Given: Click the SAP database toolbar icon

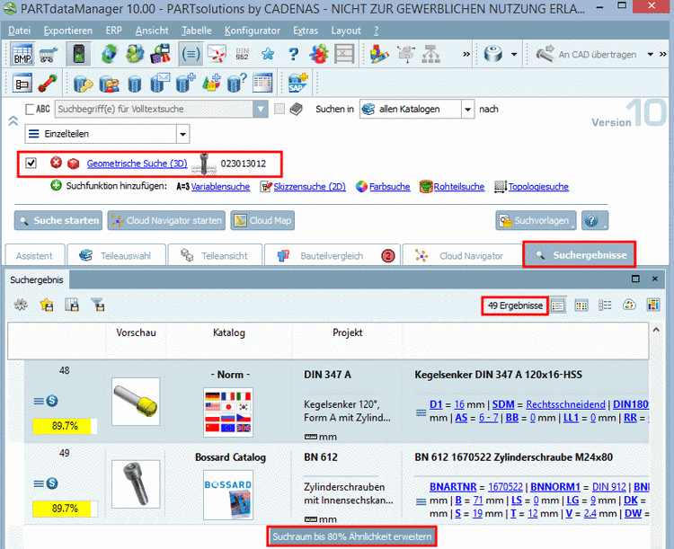Looking at the screenshot, I should coord(297,83).
